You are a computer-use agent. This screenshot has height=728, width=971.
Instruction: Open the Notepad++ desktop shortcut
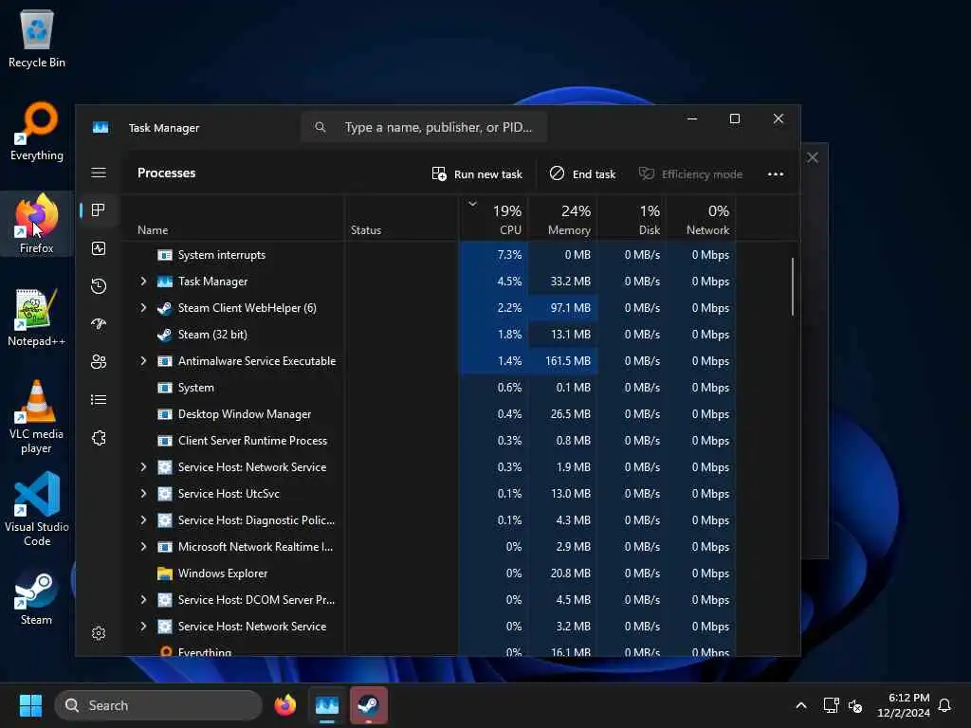pos(37,317)
